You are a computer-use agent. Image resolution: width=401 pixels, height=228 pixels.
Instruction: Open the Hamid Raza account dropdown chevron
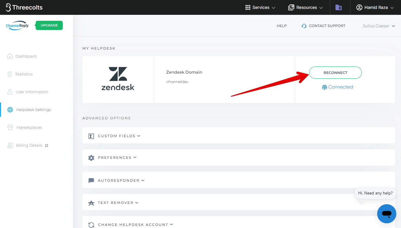[x=392, y=8]
